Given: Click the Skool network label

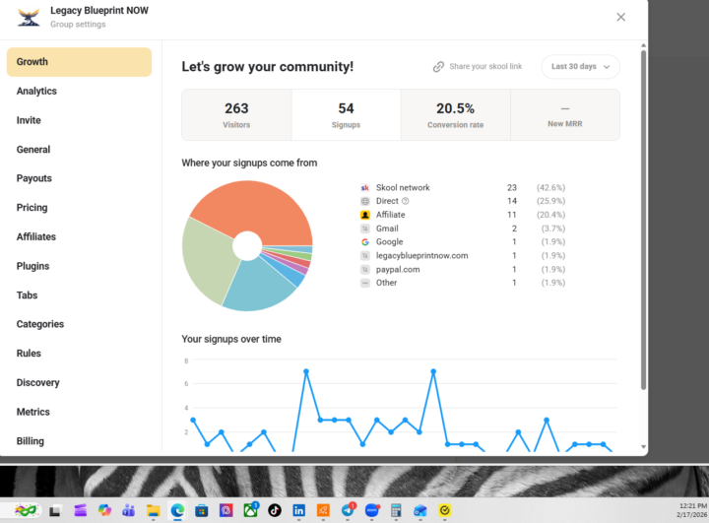Looking at the screenshot, I should coord(403,188).
